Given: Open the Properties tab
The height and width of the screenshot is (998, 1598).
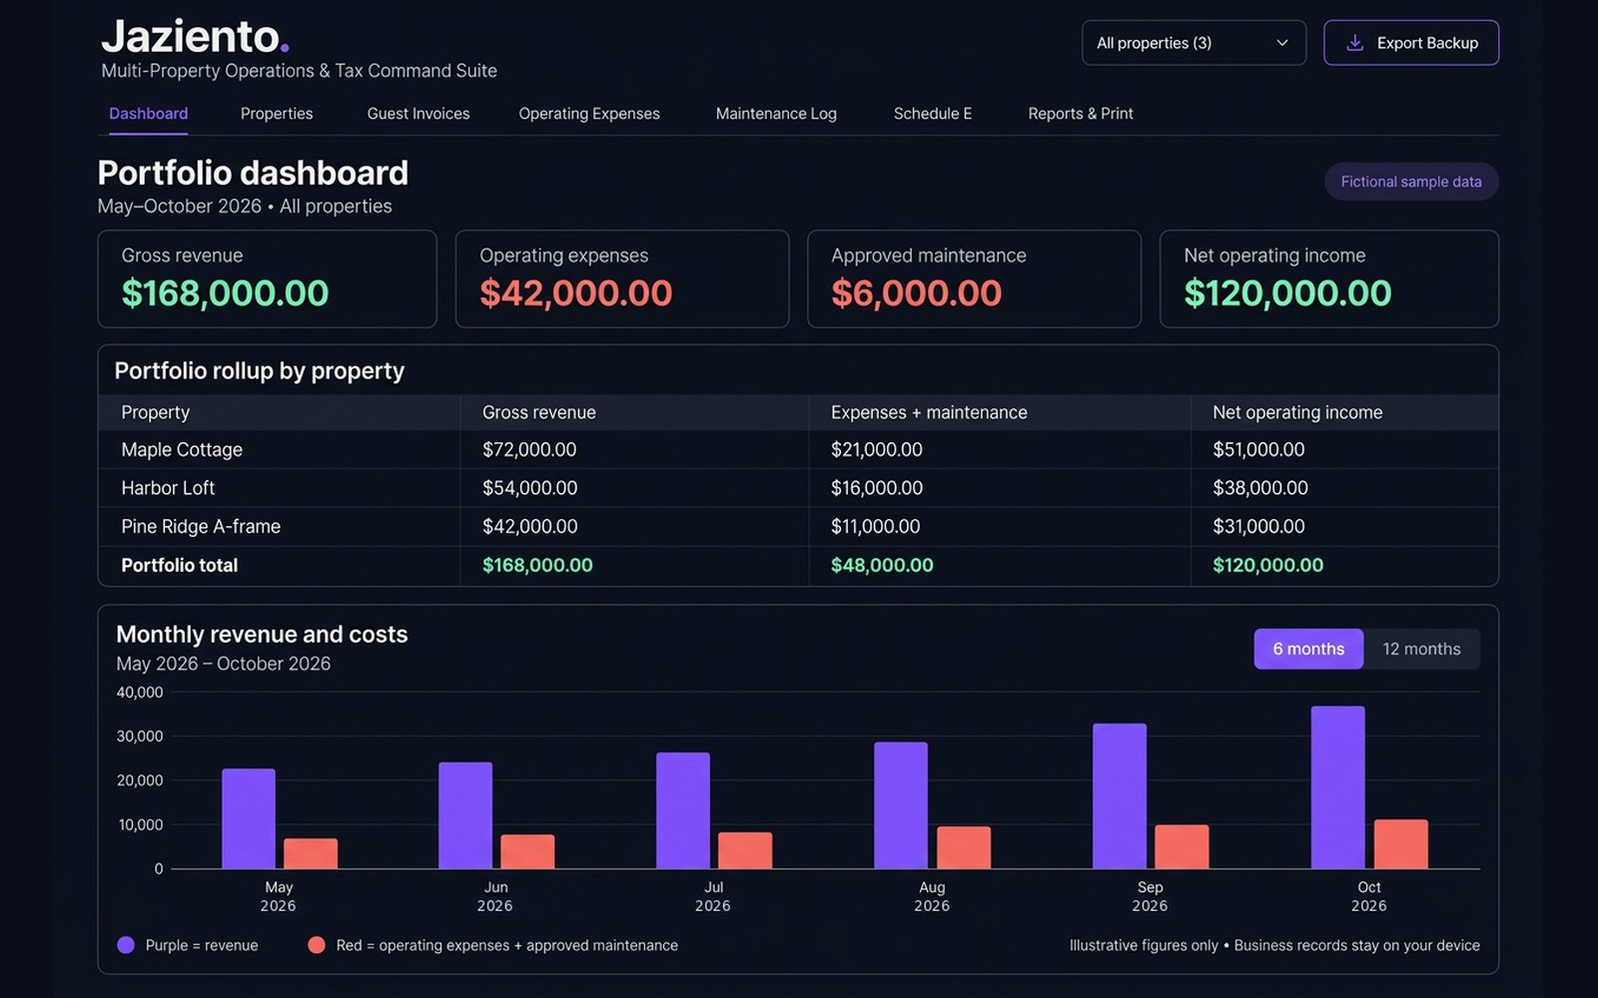Looking at the screenshot, I should point(277,114).
